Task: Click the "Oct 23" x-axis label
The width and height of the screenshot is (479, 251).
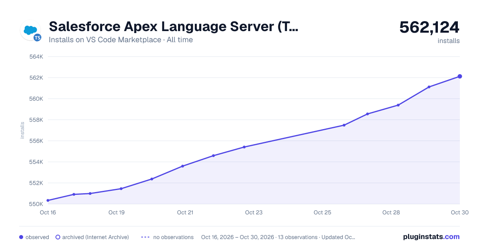Action: point(254,212)
